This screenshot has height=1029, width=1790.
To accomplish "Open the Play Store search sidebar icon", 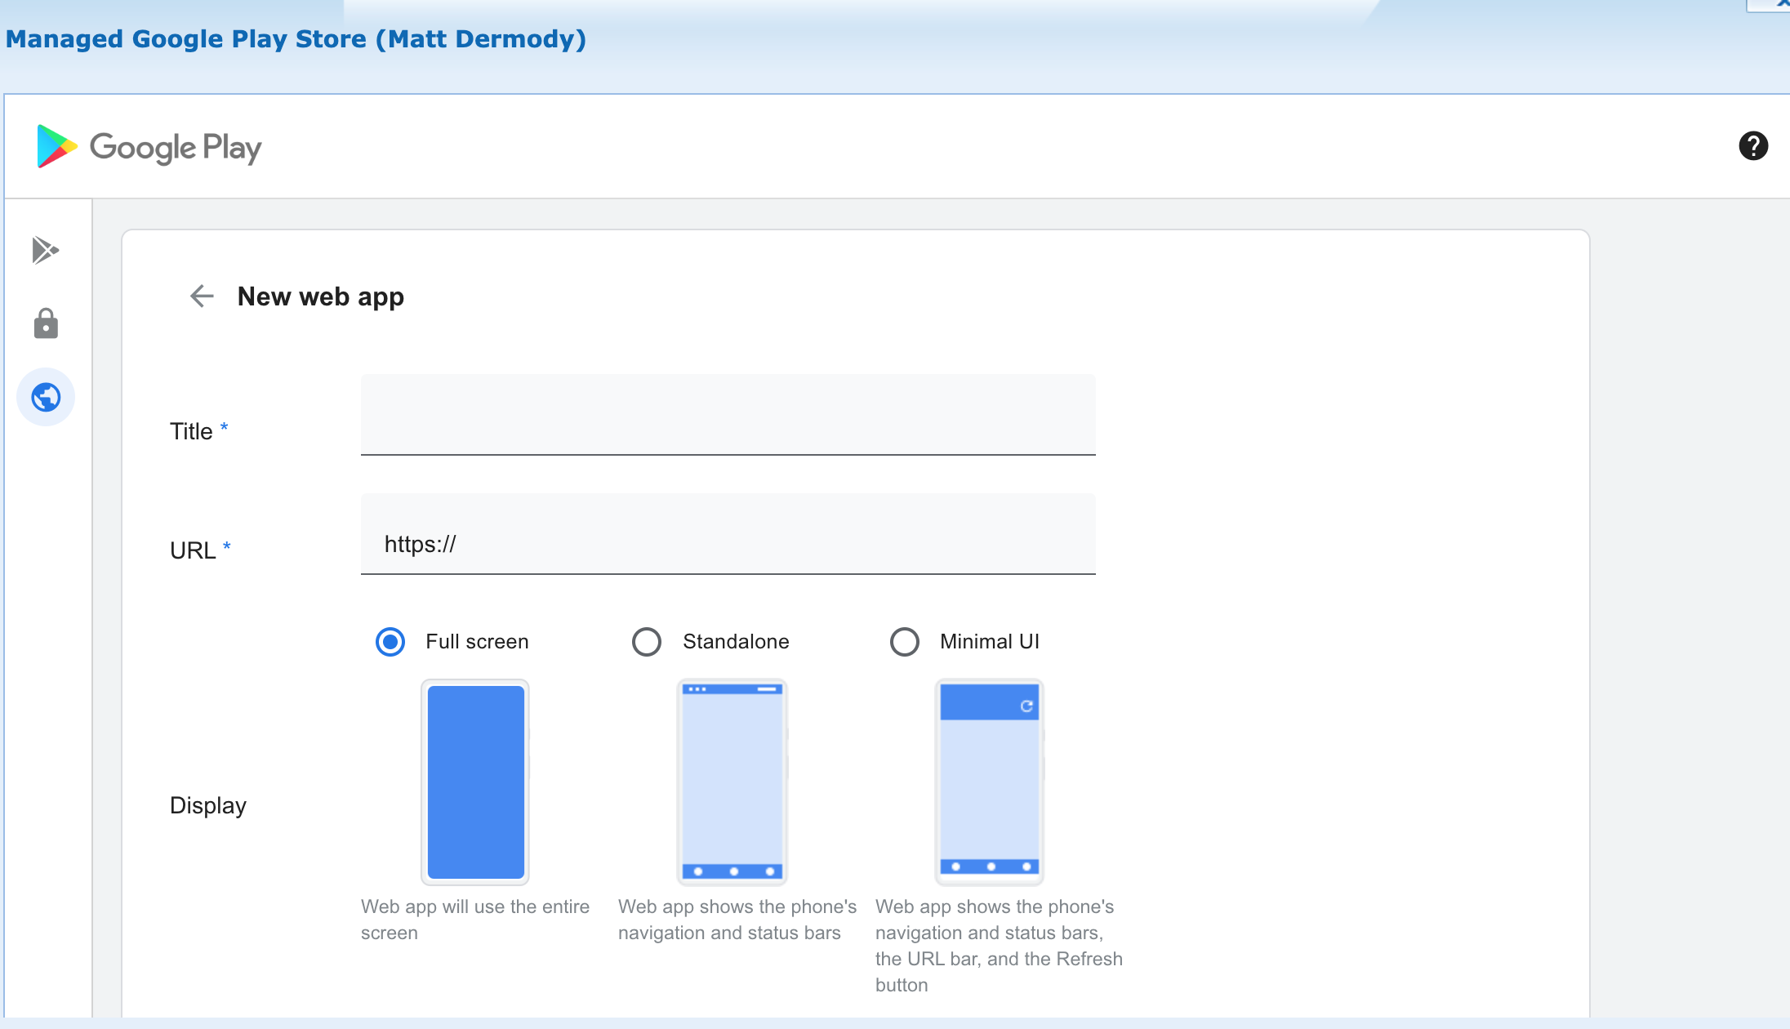I will pos(46,250).
